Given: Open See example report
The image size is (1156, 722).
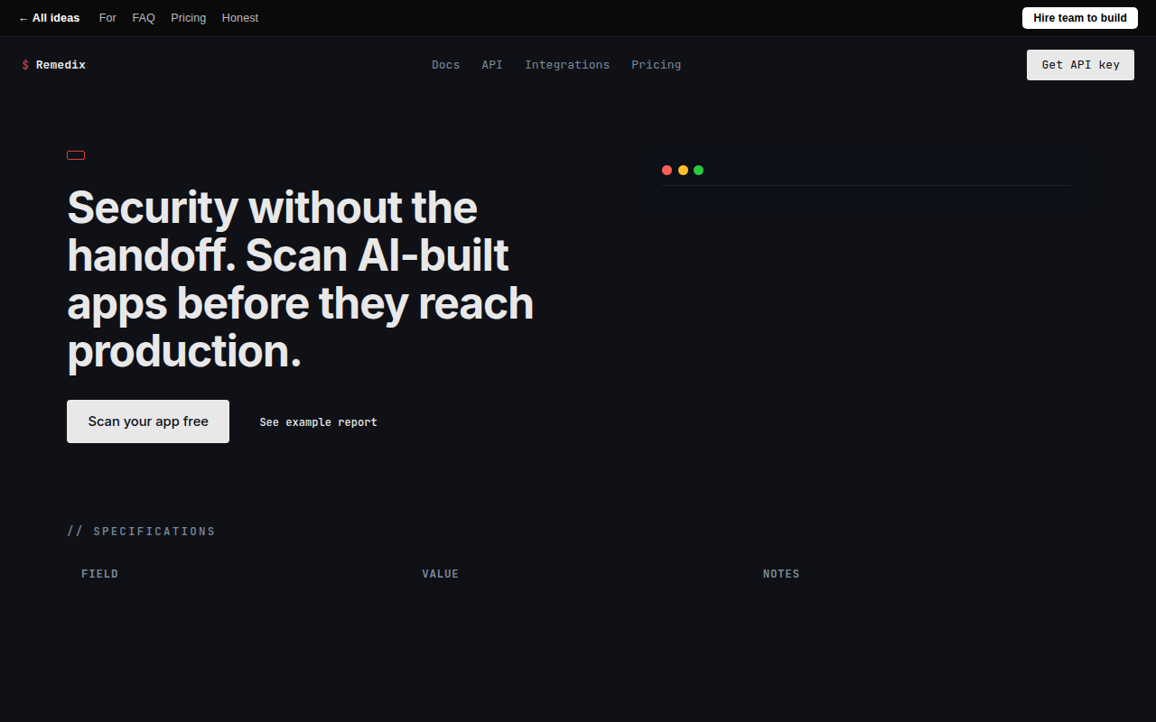Looking at the screenshot, I should pyautogui.click(x=319, y=422).
